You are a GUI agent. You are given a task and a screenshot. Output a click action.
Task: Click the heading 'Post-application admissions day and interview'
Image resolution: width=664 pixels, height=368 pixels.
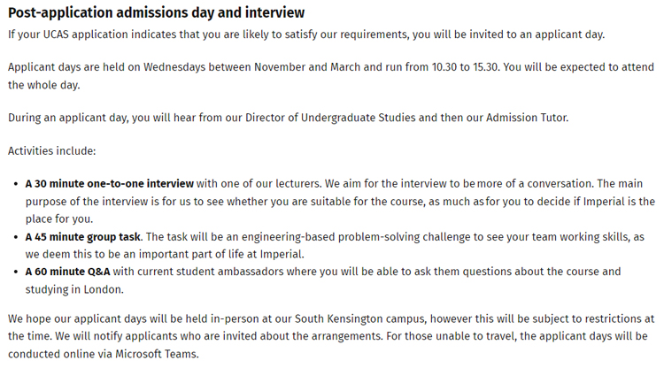[156, 13]
